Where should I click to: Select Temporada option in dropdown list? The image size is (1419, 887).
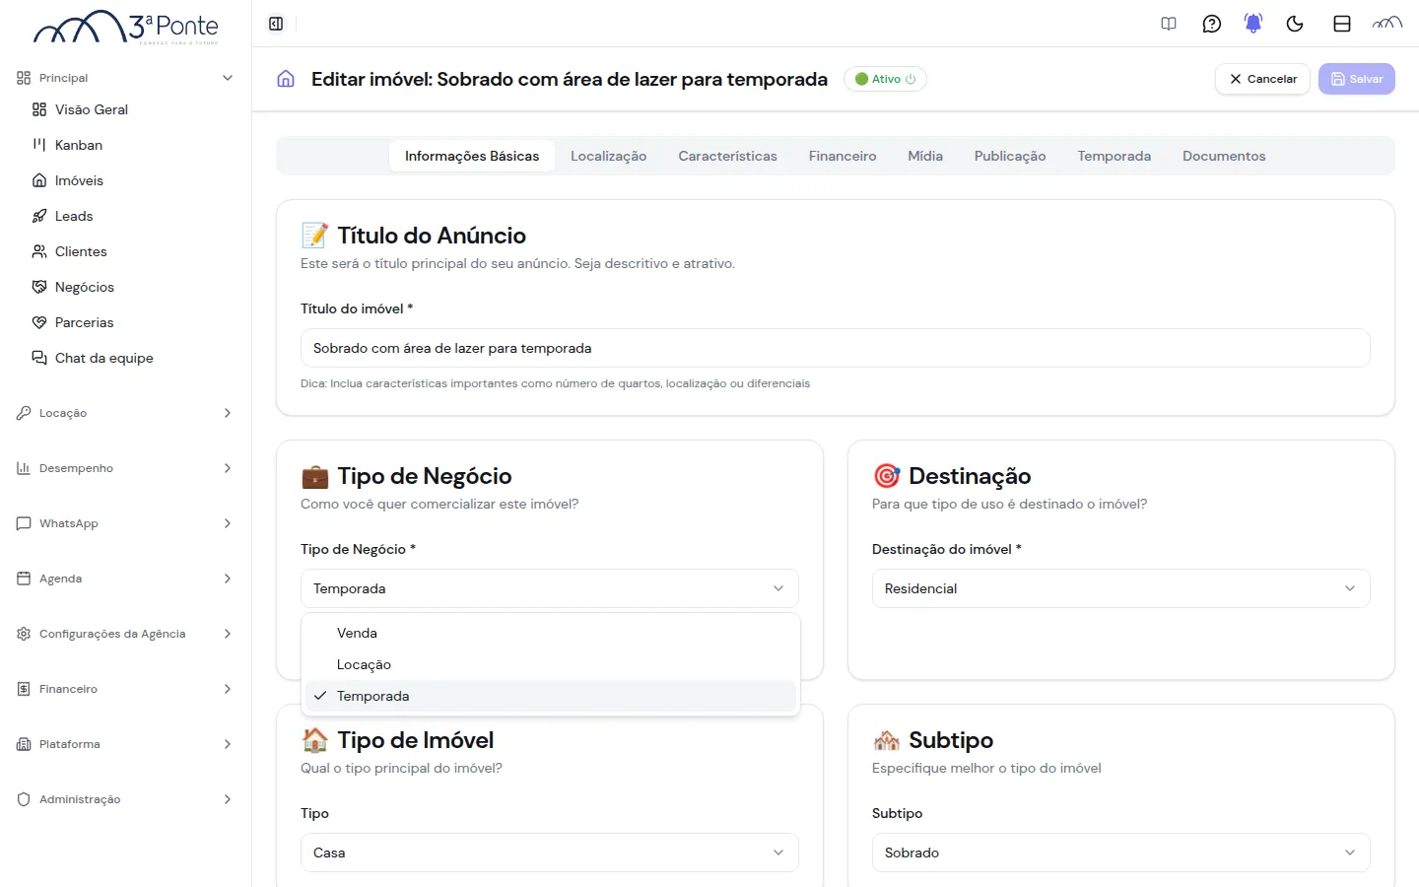[x=551, y=696]
